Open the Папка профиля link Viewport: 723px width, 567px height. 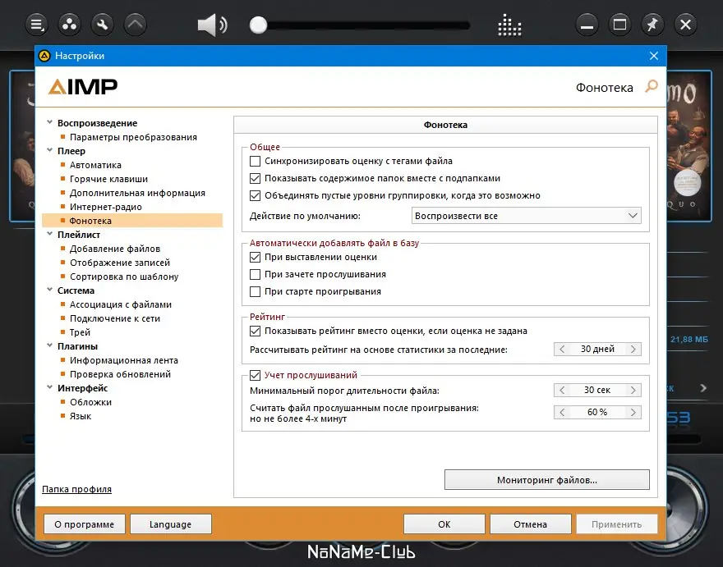tap(76, 489)
